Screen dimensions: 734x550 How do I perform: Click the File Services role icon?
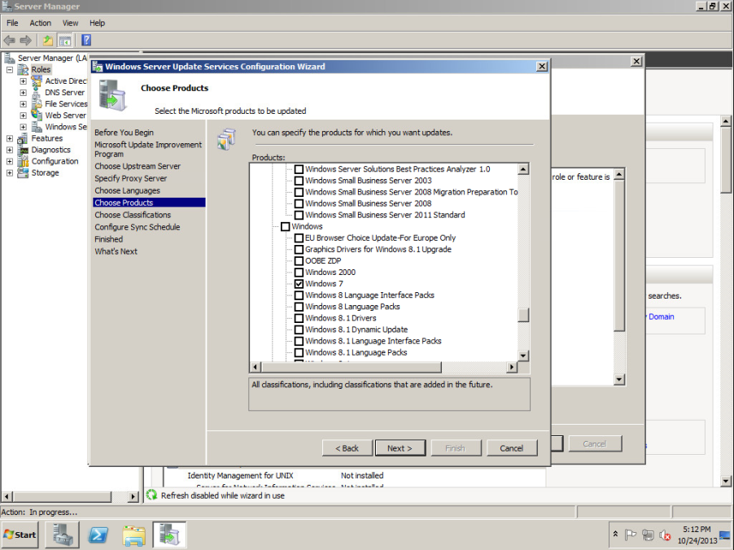click(37, 104)
